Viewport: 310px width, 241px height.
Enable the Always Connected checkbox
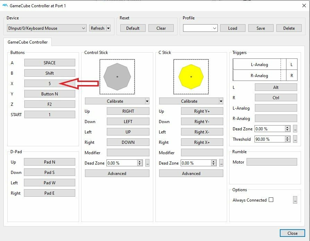(271, 200)
